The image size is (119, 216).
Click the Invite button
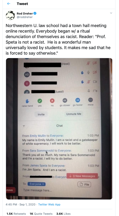[41, 114]
